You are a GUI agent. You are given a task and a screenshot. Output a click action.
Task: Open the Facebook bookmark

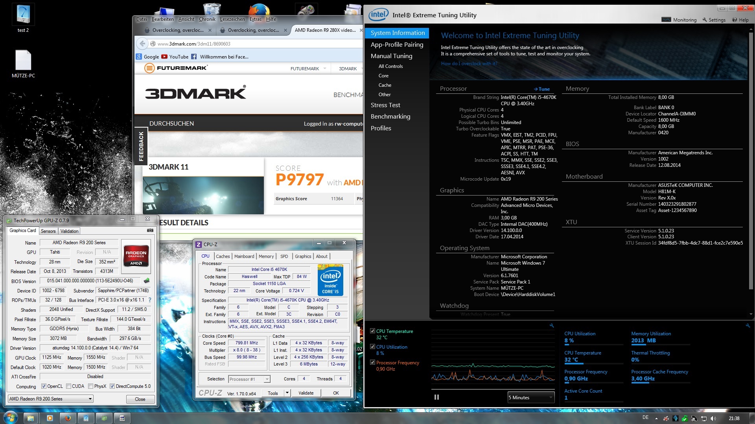[x=220, y=57]
